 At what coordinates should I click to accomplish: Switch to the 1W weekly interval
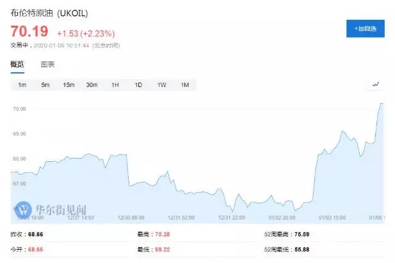pyautogui.click(x=161, y=85)
